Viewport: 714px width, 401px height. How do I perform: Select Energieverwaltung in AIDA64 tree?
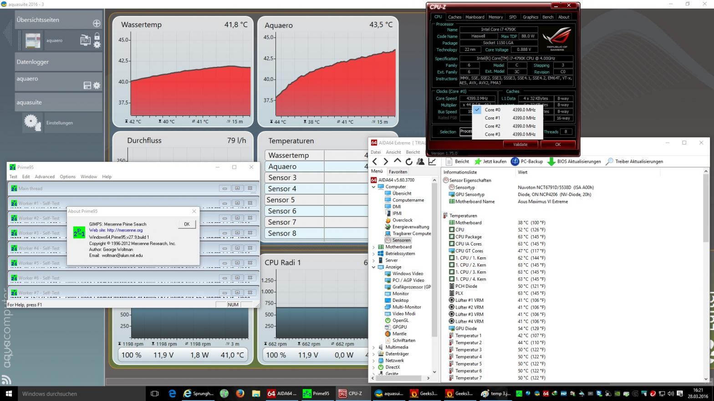coord(410,227)
